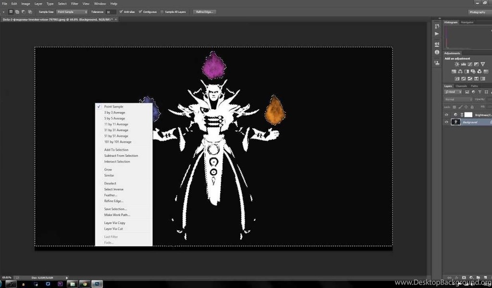The width and height of the screenshot is (492, 288).
Task: Add an Invert adjustment
Action: 457,79
